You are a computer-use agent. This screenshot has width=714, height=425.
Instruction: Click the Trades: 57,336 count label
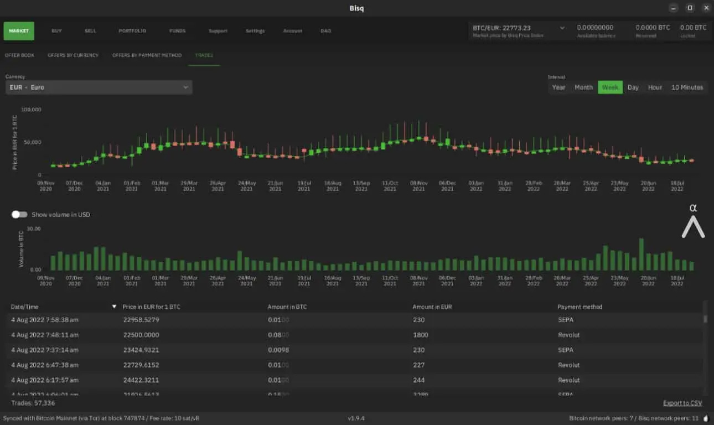tap(33, 403)
